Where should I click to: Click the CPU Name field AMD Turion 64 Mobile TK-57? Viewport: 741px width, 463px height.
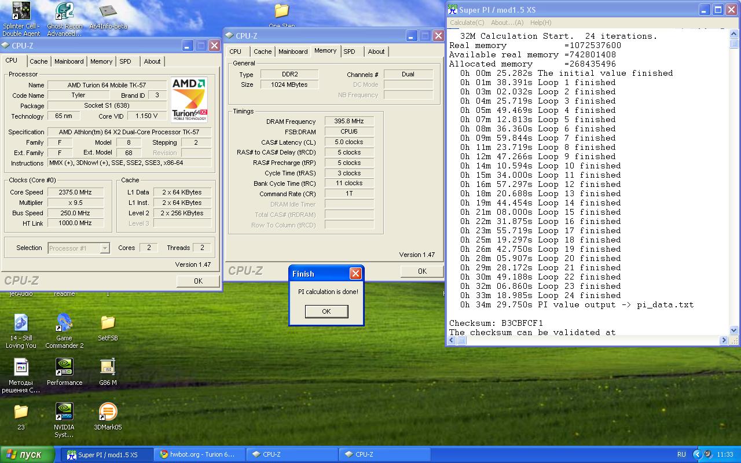[x=107, y=85]
